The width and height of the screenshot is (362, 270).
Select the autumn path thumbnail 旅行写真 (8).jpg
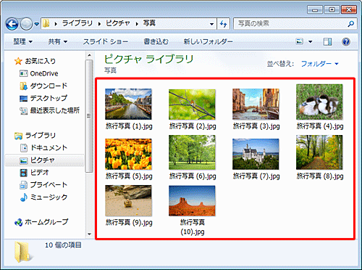[319, 152]
